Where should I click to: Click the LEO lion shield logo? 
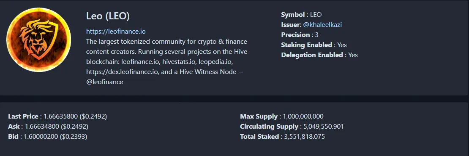point(38,40)
